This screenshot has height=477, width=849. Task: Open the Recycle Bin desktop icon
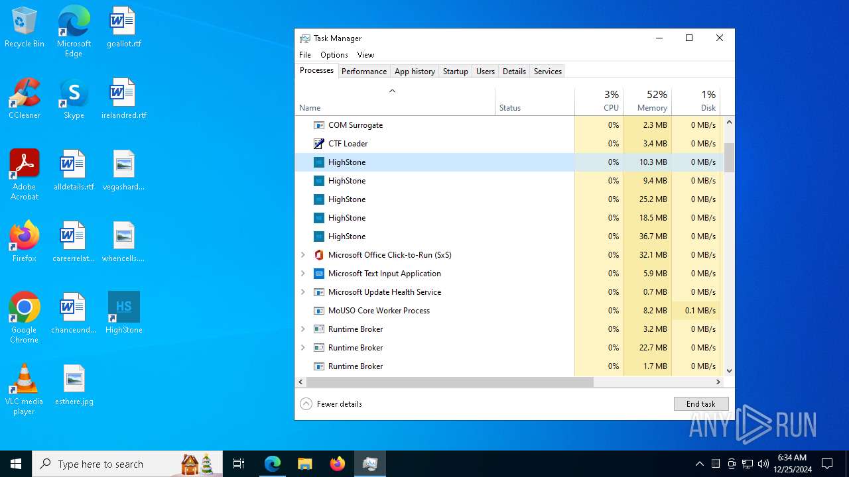click(x=25, y=28)
